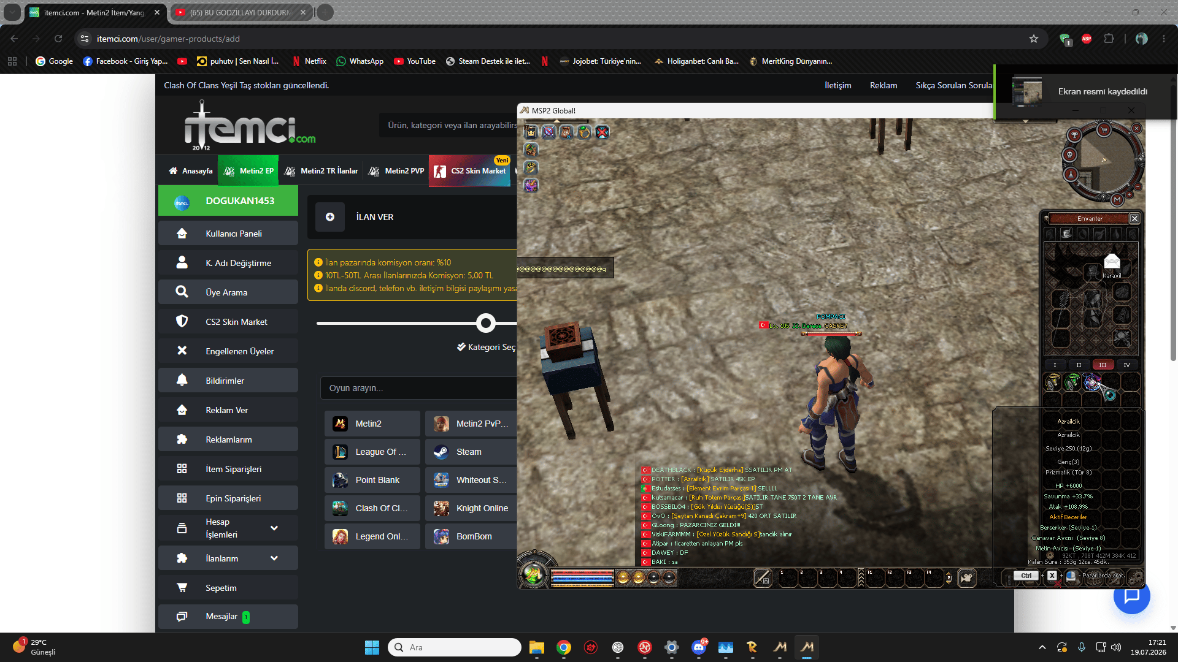The height and width of the screenshot is (662, 1178).
Task: Click the step slider handle
Action: click(486, 323)
